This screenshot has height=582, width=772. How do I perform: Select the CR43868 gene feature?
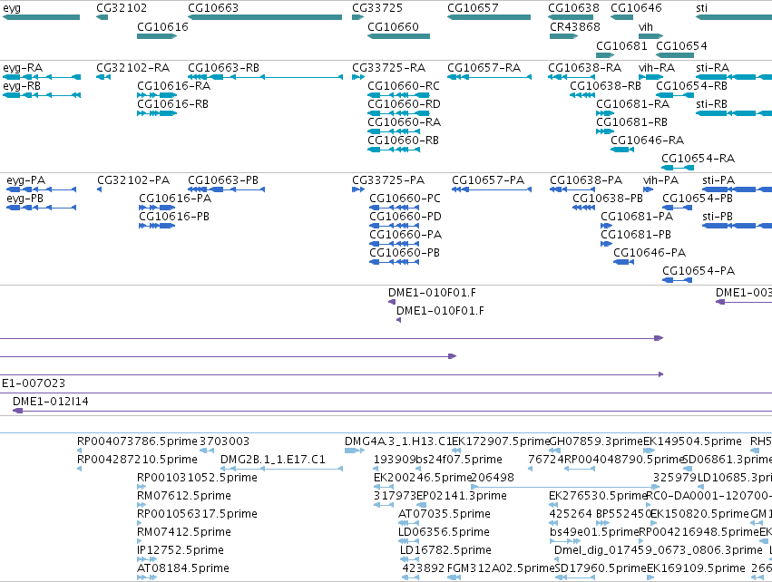(x=563, y=36)
